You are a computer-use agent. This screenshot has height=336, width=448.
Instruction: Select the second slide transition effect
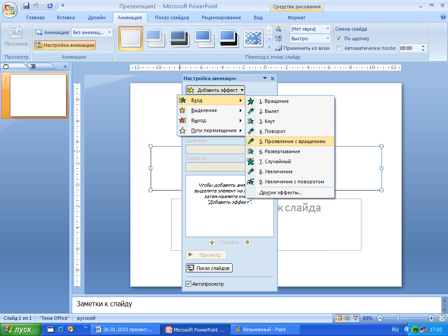coord(155,38)
